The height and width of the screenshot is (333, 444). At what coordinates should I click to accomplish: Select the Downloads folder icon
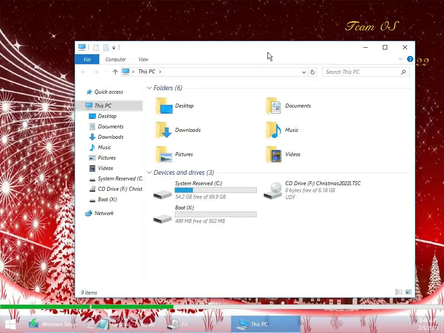164,130
